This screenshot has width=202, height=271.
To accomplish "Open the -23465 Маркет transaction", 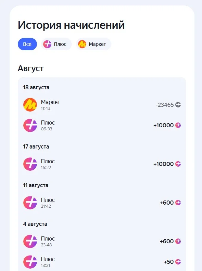I will click(102, 105).
